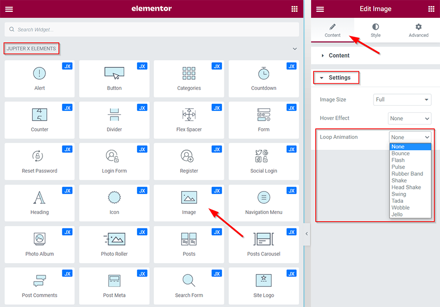Select the Image widget
The width and height of the screenshot is (440, 307).
click(x=189, y=203)
